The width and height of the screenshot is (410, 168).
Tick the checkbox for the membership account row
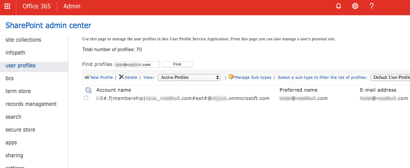(x=86, y=98)
